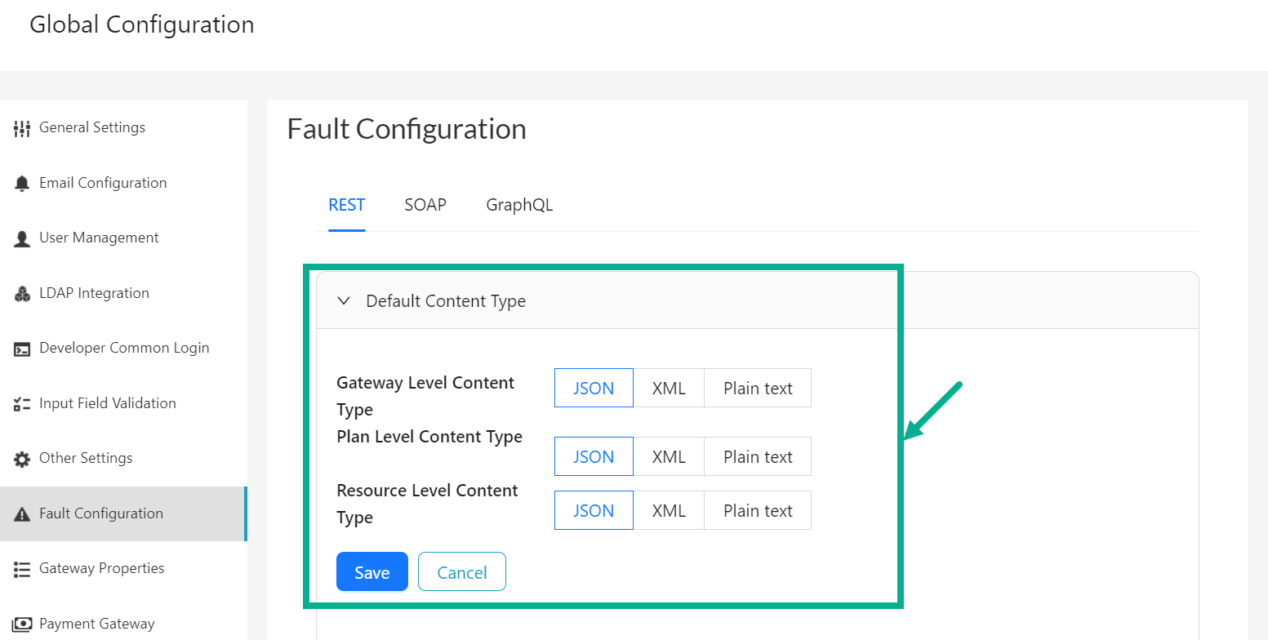This screenshot has height=640, width=1268.
Task: Open General Settings via its sliders icon
Action: (22, 127)
